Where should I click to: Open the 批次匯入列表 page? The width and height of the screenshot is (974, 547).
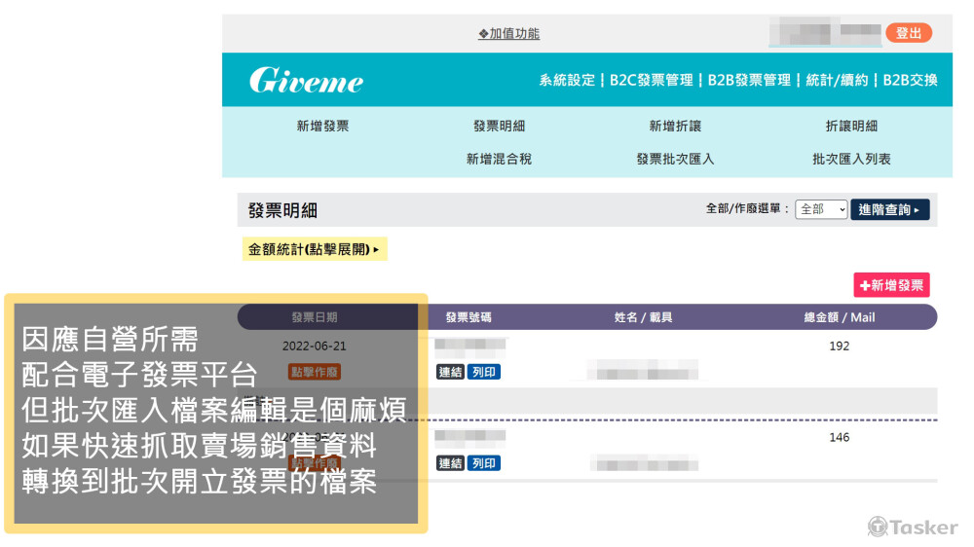pos(851,159)
